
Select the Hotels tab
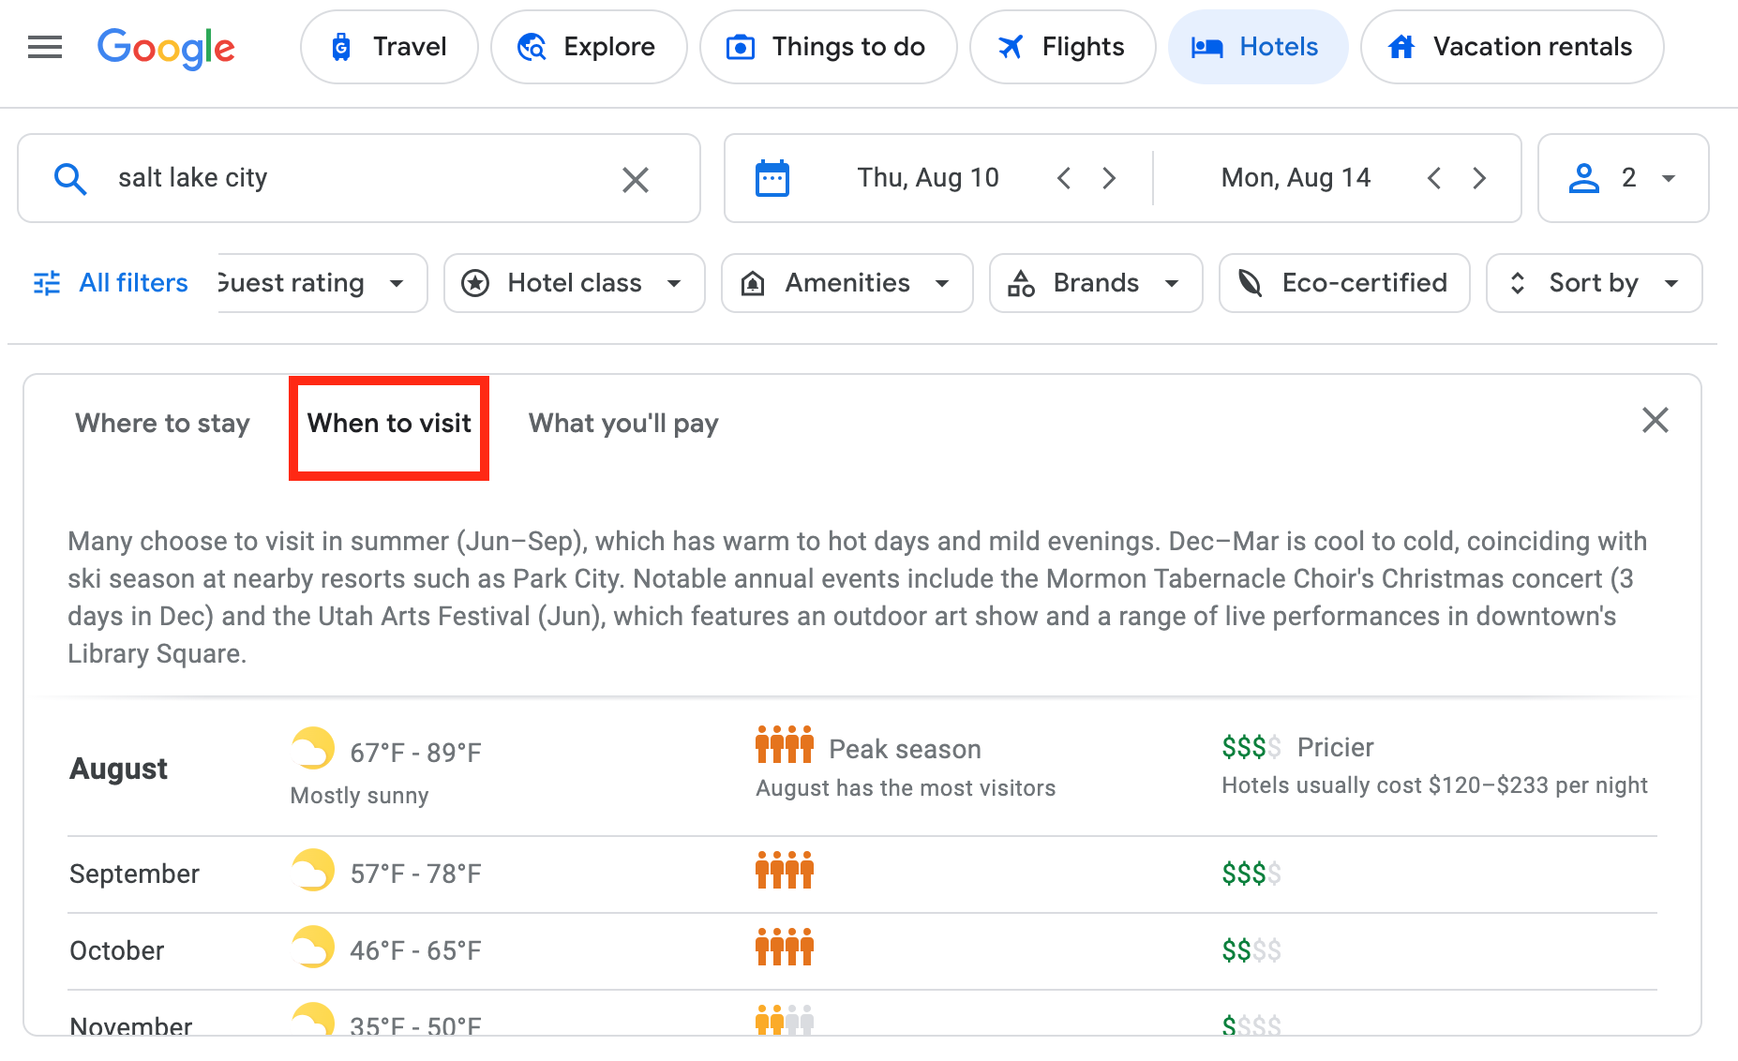pyautogui.click(x=1257, y=47)
